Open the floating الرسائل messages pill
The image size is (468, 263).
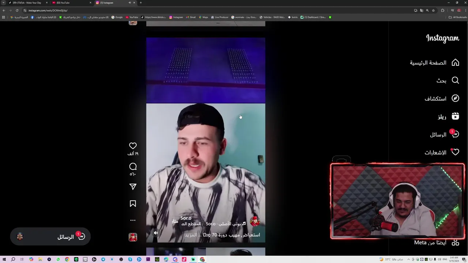click(x=50, y=237)
